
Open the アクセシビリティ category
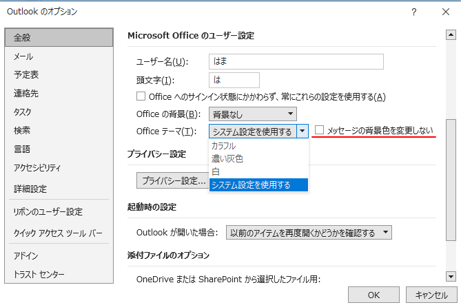pos(59,168)
